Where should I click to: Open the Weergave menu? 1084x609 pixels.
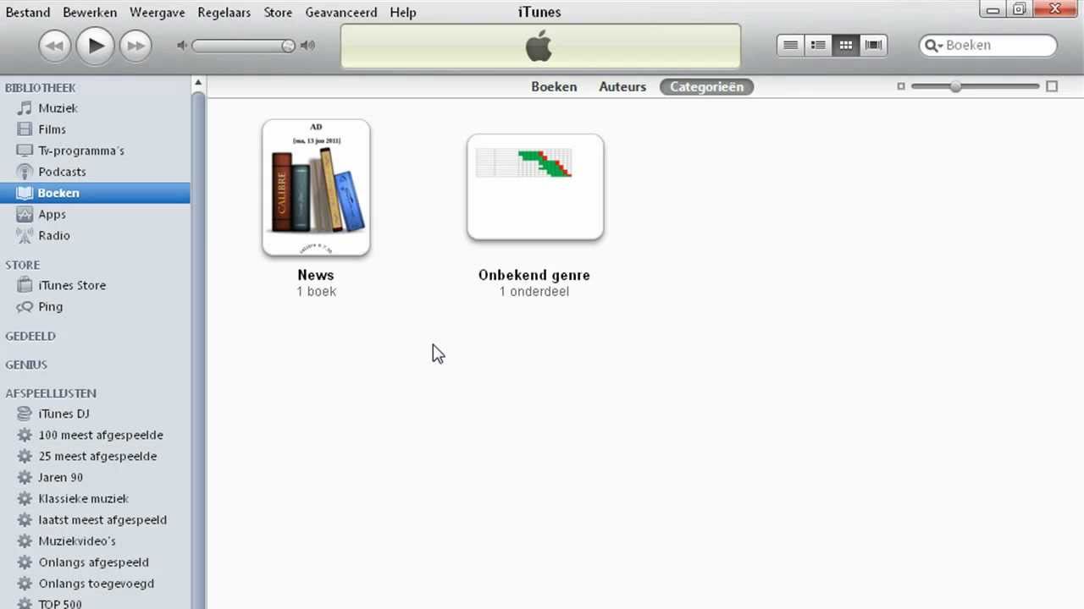click(158, 12)
